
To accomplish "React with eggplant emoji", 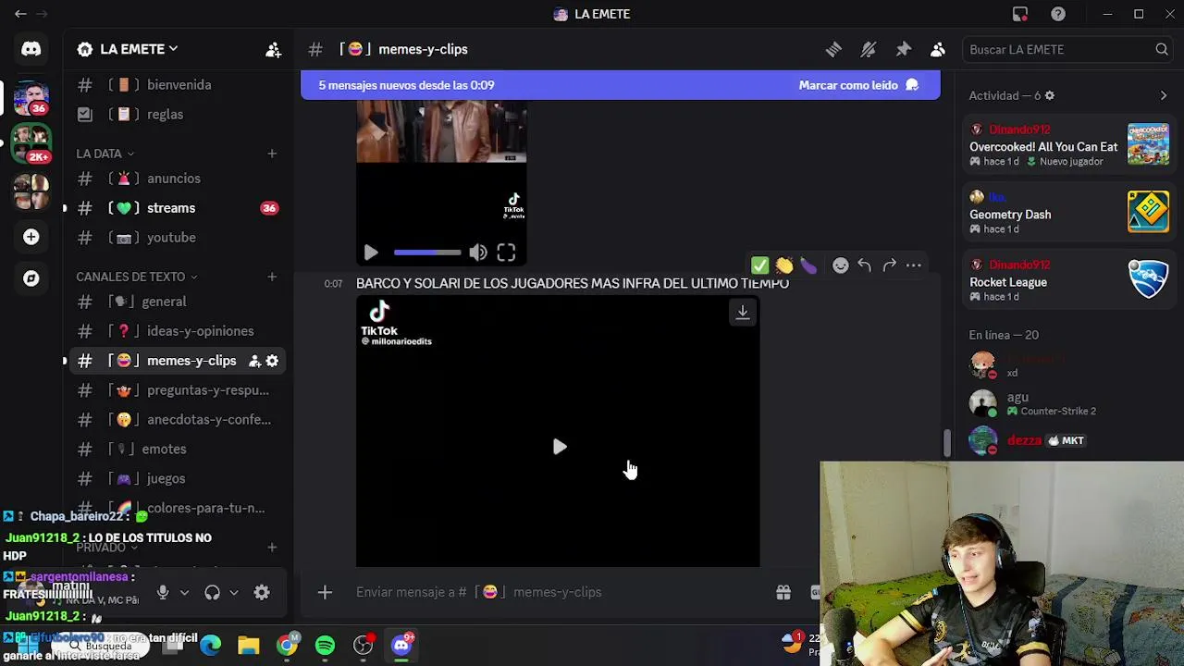I will pyautogui.click(x=808, y=265).
